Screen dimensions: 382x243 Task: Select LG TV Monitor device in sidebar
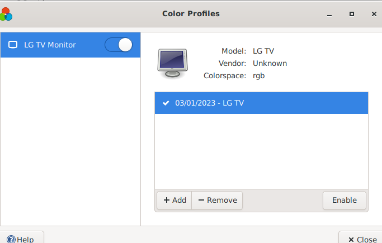click(70, 45)
